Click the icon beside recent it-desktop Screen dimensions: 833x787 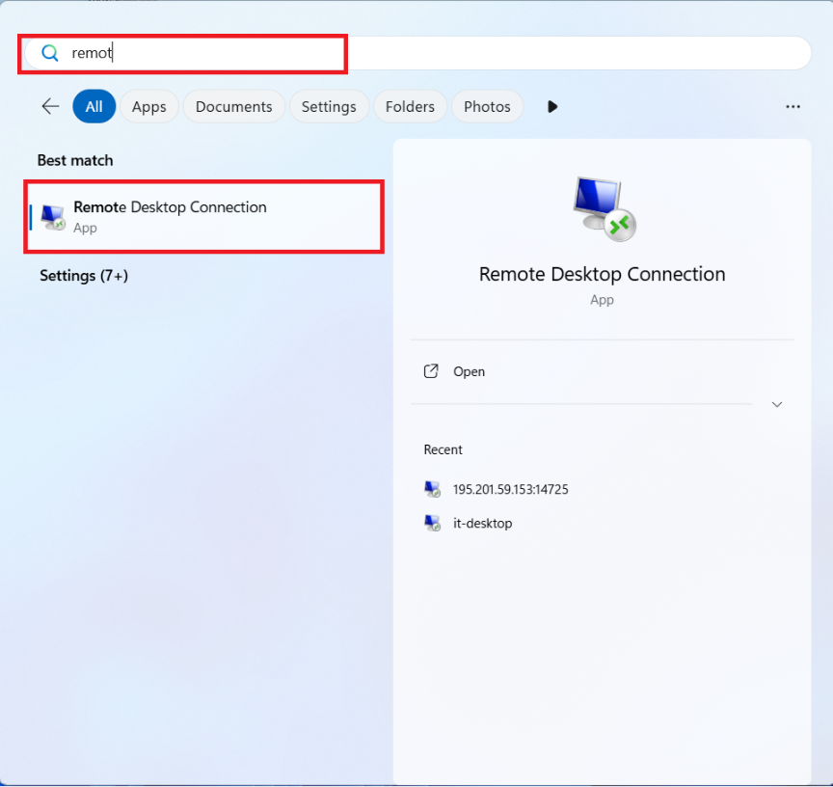pyautogui.click(x=433, y=523)
